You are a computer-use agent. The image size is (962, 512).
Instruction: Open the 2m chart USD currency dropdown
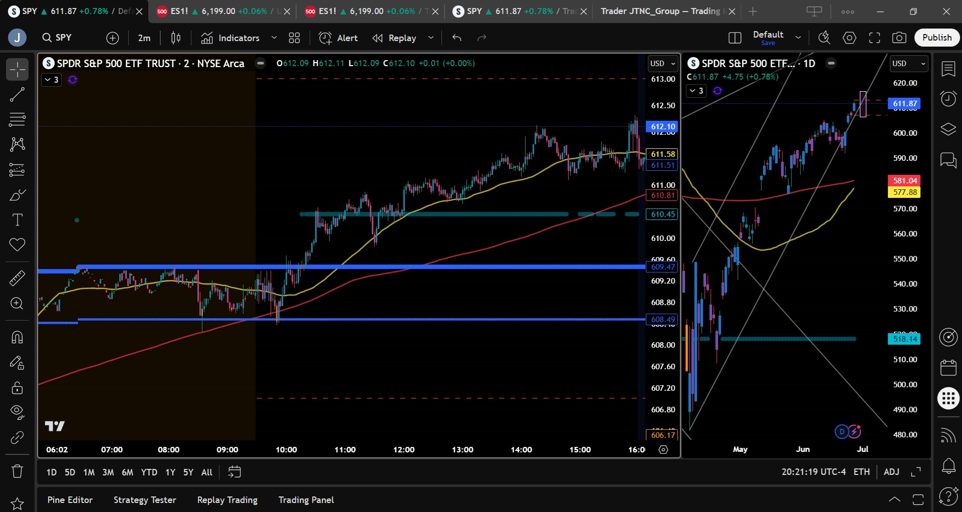point(663,64)
